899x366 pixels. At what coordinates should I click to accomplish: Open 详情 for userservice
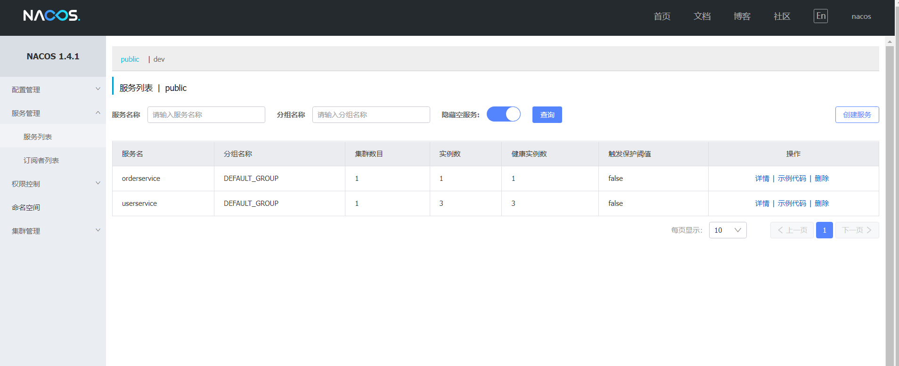(x=762, y=203)
